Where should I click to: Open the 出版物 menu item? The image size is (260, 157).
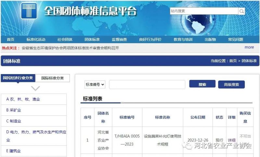click(210, 39)
